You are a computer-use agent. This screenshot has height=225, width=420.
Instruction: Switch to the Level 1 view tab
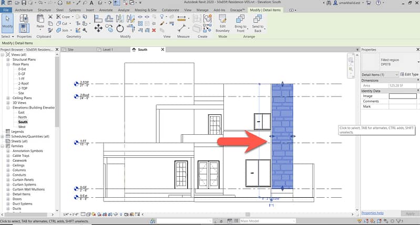click(107, 49)
